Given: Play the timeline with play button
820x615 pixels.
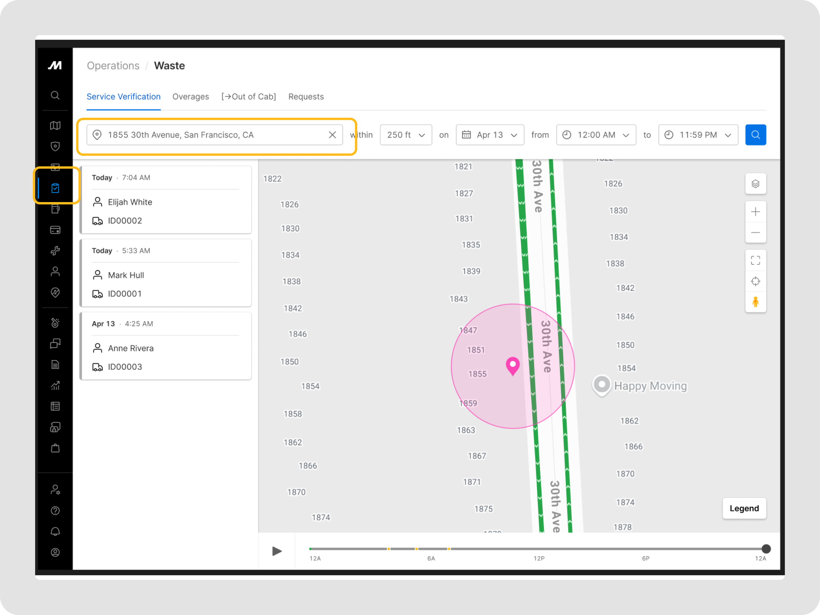Looking at the screenshot, I should pyautogui.click(x=276, y=551).
